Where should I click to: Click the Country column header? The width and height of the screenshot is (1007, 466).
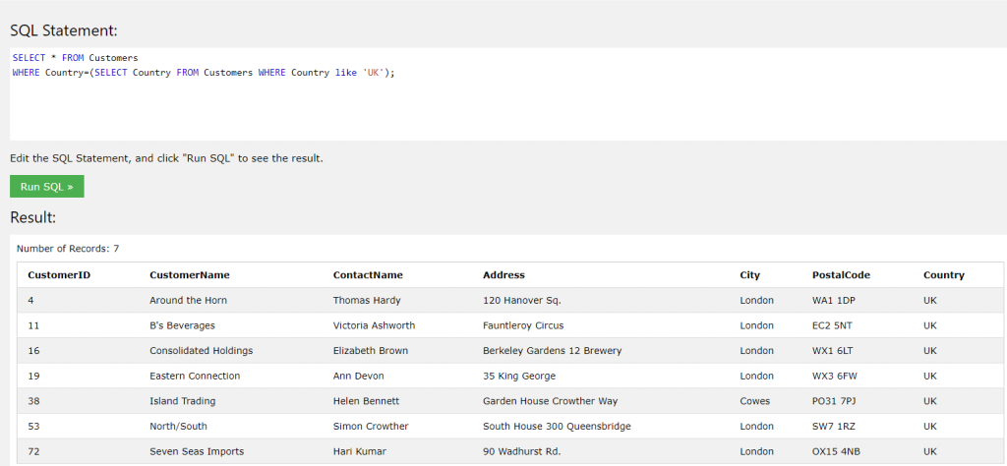pos(944,274)
